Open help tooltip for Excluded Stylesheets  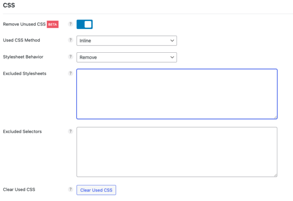[x=70, y=73]
